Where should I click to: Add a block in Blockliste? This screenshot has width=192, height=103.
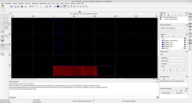pos(168,15)
